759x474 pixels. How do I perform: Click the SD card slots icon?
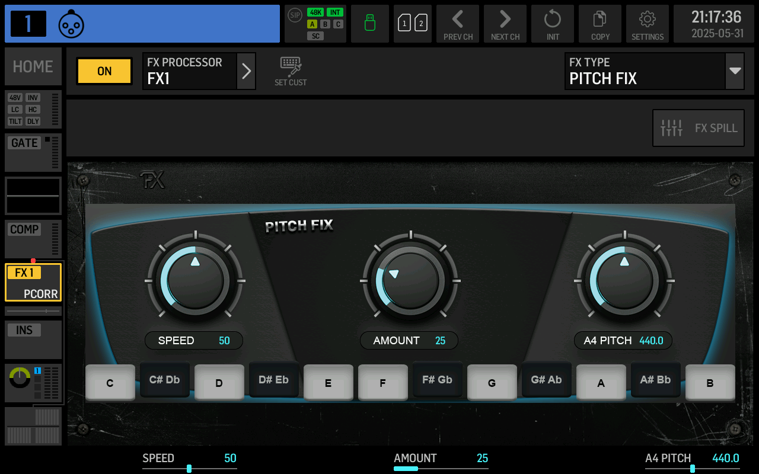tap(412, 24)
